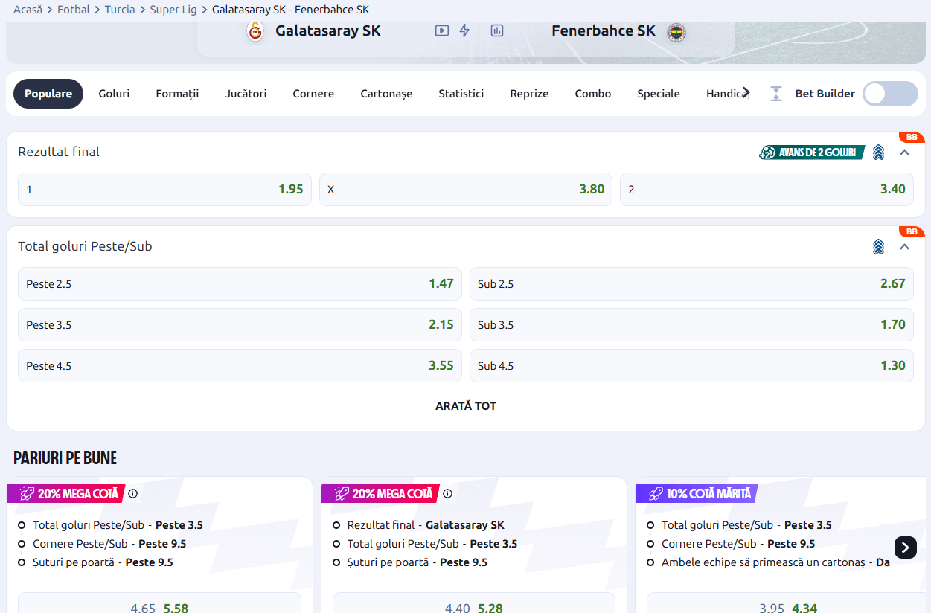Image resolution: width=931 pixels, height=613 pixels.
Task: Switch to the Goluri tab
Action: (x=114, y=94)
